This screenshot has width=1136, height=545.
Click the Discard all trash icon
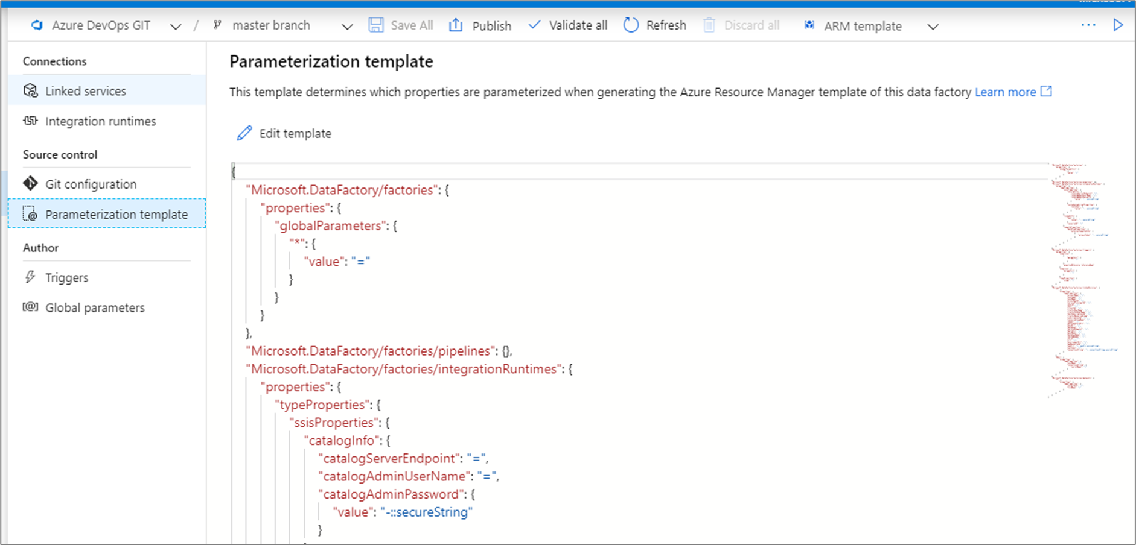(x=709, y=25)
